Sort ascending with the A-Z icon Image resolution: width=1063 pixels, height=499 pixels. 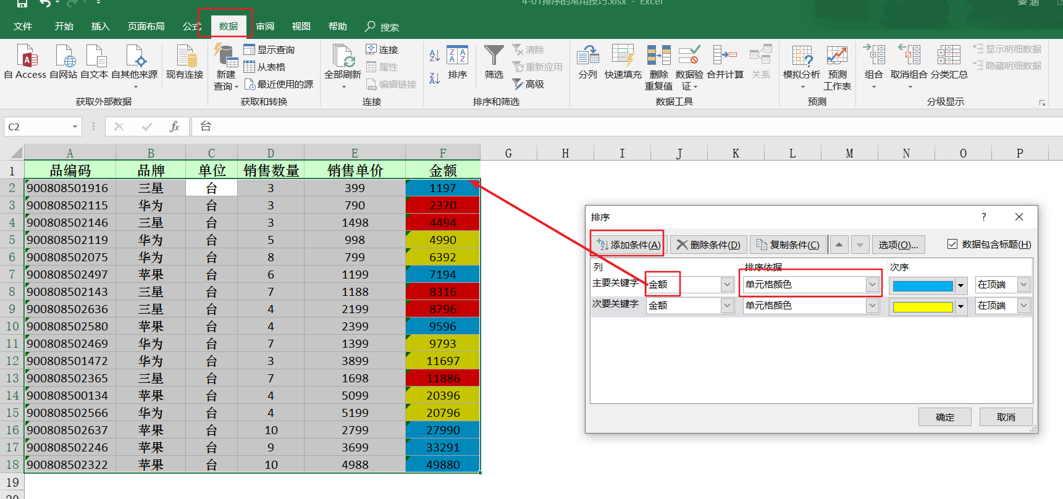tap(435, 56)
